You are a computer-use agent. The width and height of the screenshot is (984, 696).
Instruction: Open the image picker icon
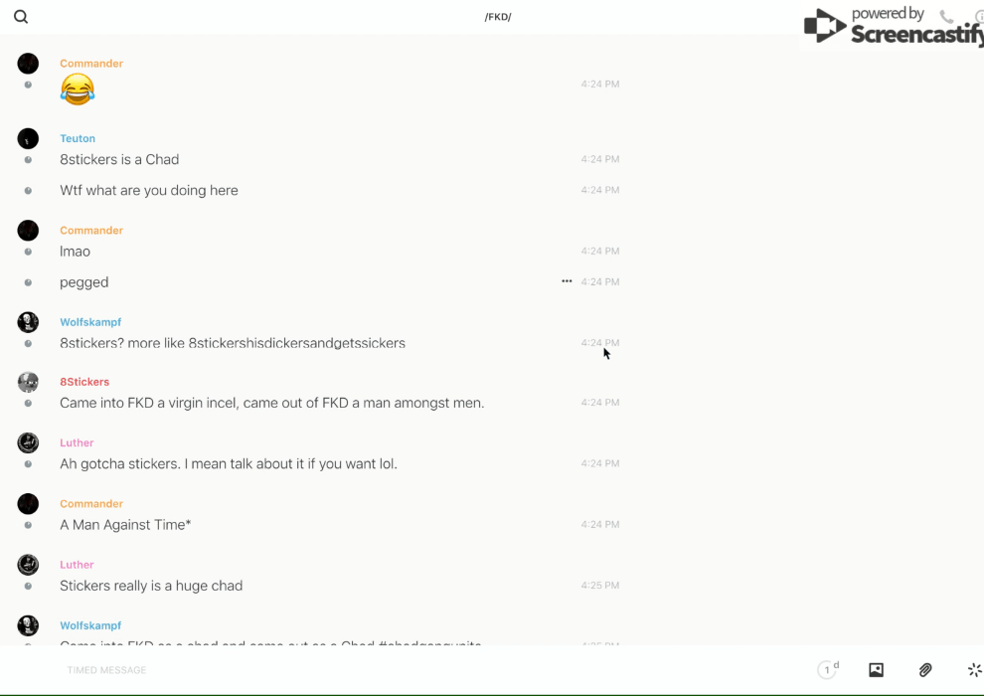tap(876, 670)
